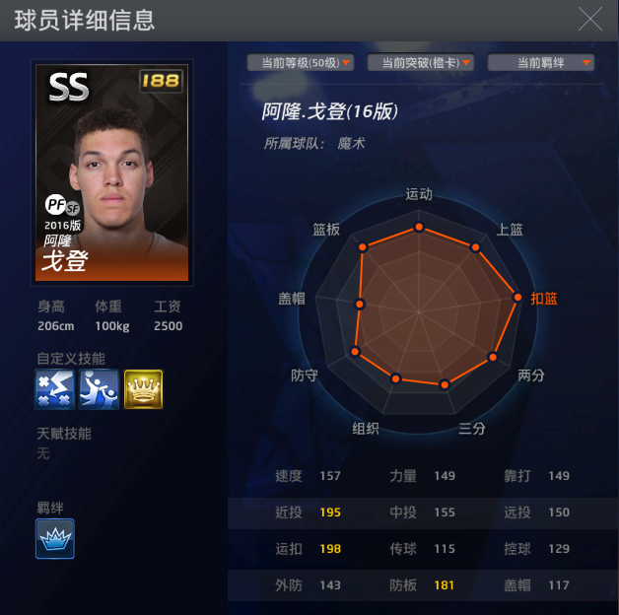The image size is (619, 615).
Task: Select the highlighted 扣篮 radar label
Action: pyautogui.click(x=544, y=299)
